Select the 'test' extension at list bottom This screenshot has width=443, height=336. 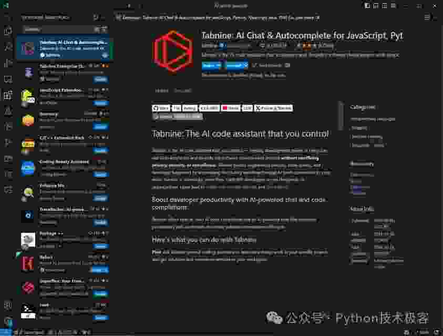[65, 310]
